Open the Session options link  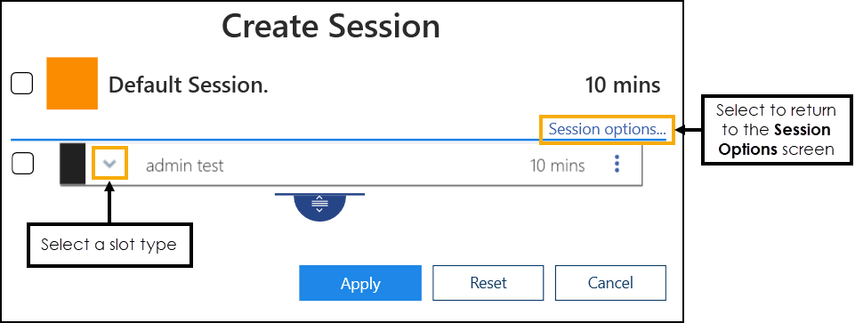point(607,130)
